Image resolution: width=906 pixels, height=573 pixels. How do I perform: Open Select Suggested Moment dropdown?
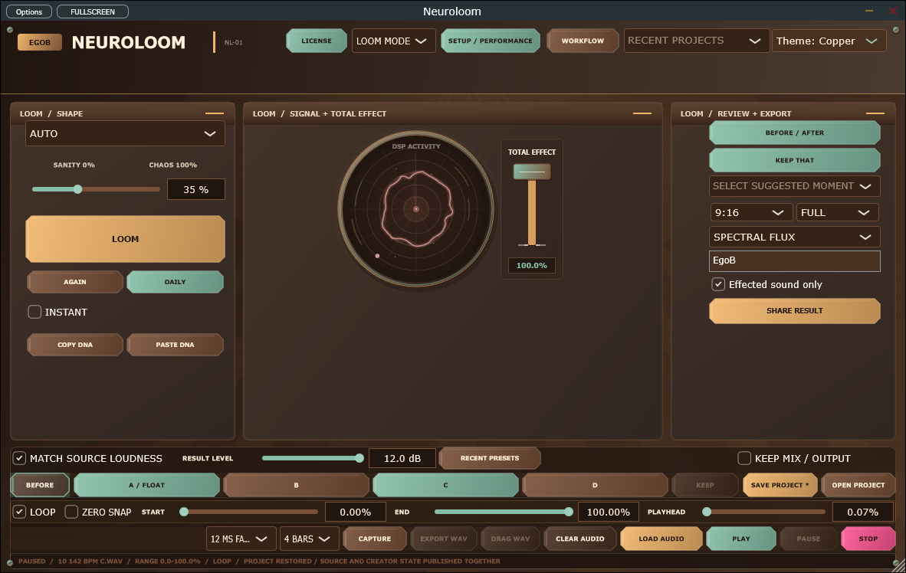click(795, 186)
